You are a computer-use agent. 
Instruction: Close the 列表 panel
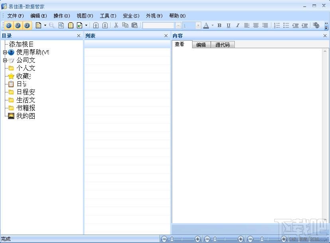(166, 36)
